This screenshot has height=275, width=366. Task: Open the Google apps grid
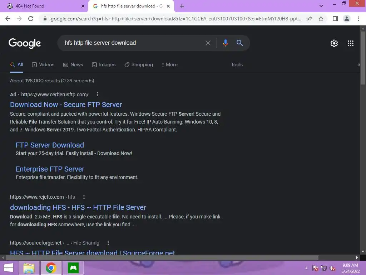[350, 43]
